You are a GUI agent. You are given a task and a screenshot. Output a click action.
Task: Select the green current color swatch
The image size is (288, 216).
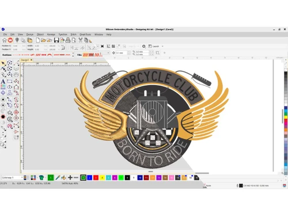[x=51, y=177]
